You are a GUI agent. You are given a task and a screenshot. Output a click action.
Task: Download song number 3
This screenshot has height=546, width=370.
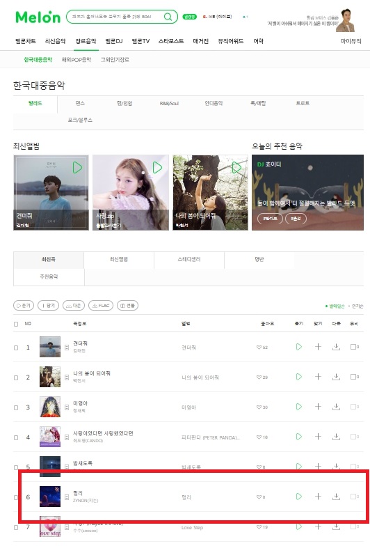click(x=337, y=407)
